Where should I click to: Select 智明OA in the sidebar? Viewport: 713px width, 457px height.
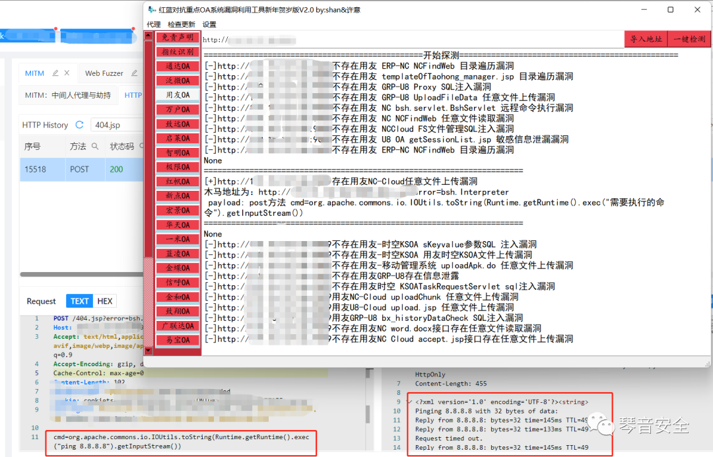(178, 153)
